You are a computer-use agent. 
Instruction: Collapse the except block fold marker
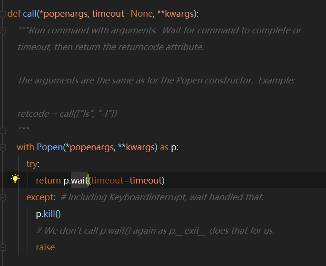pyautogui.click(x=3, y=198)
